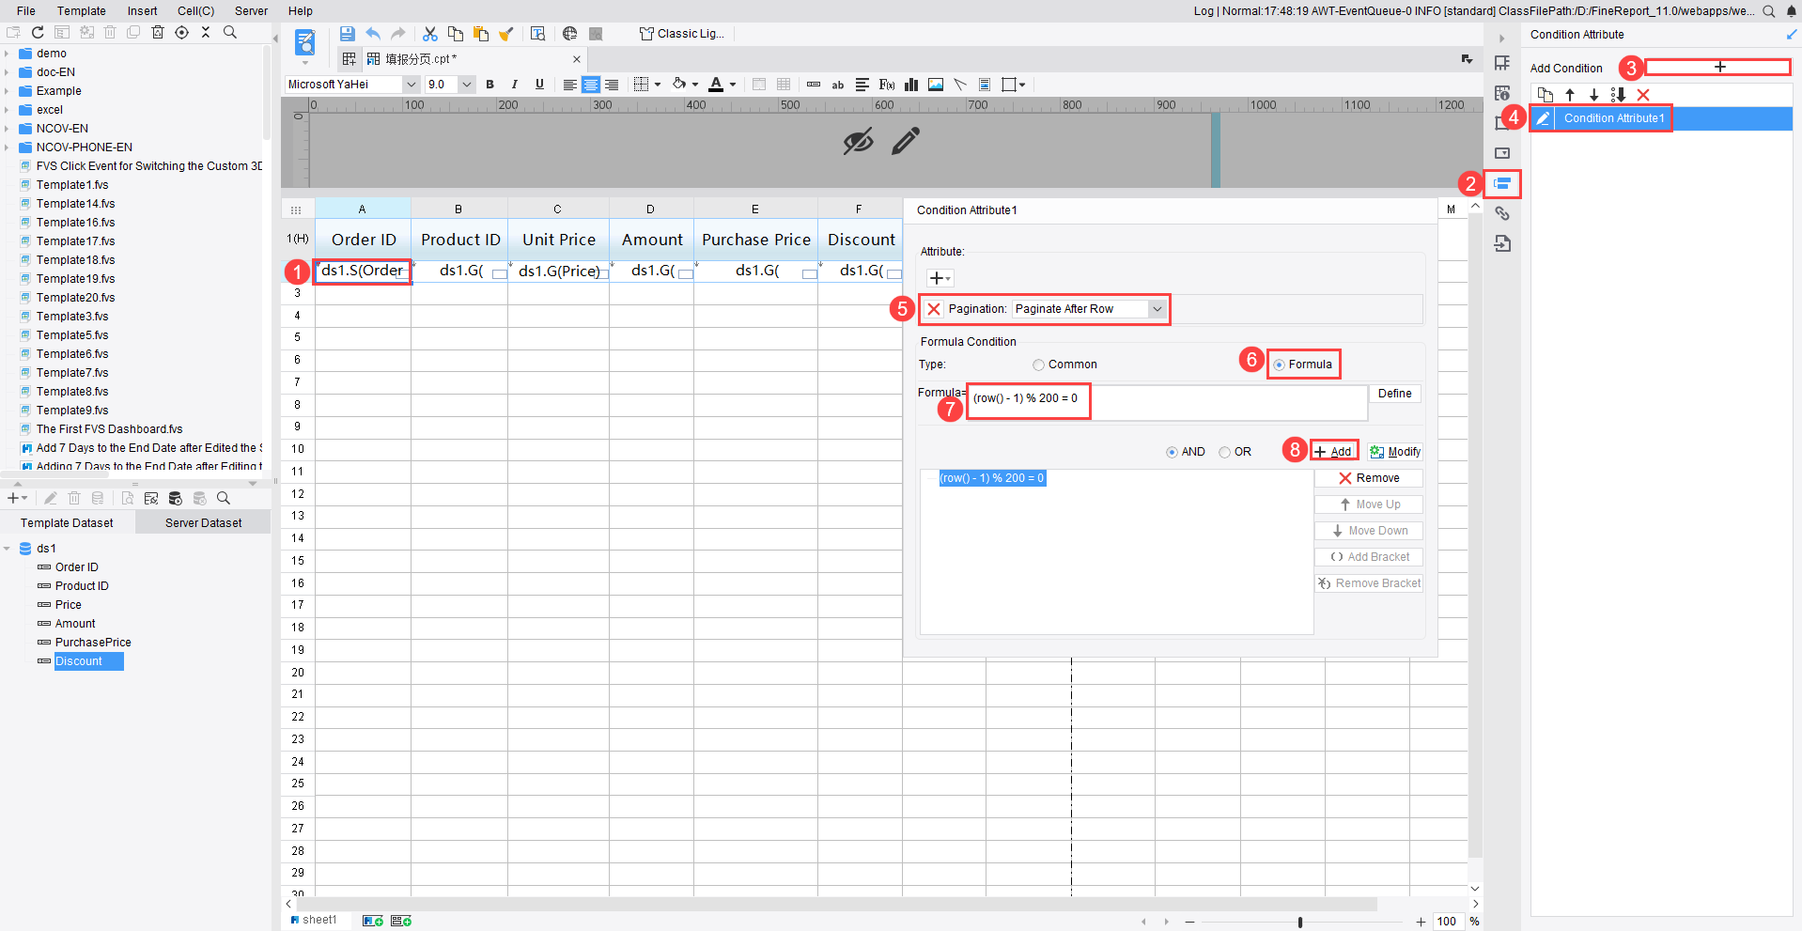Toggle italic formatting
1802x931 pixels.
click(514, 85)
